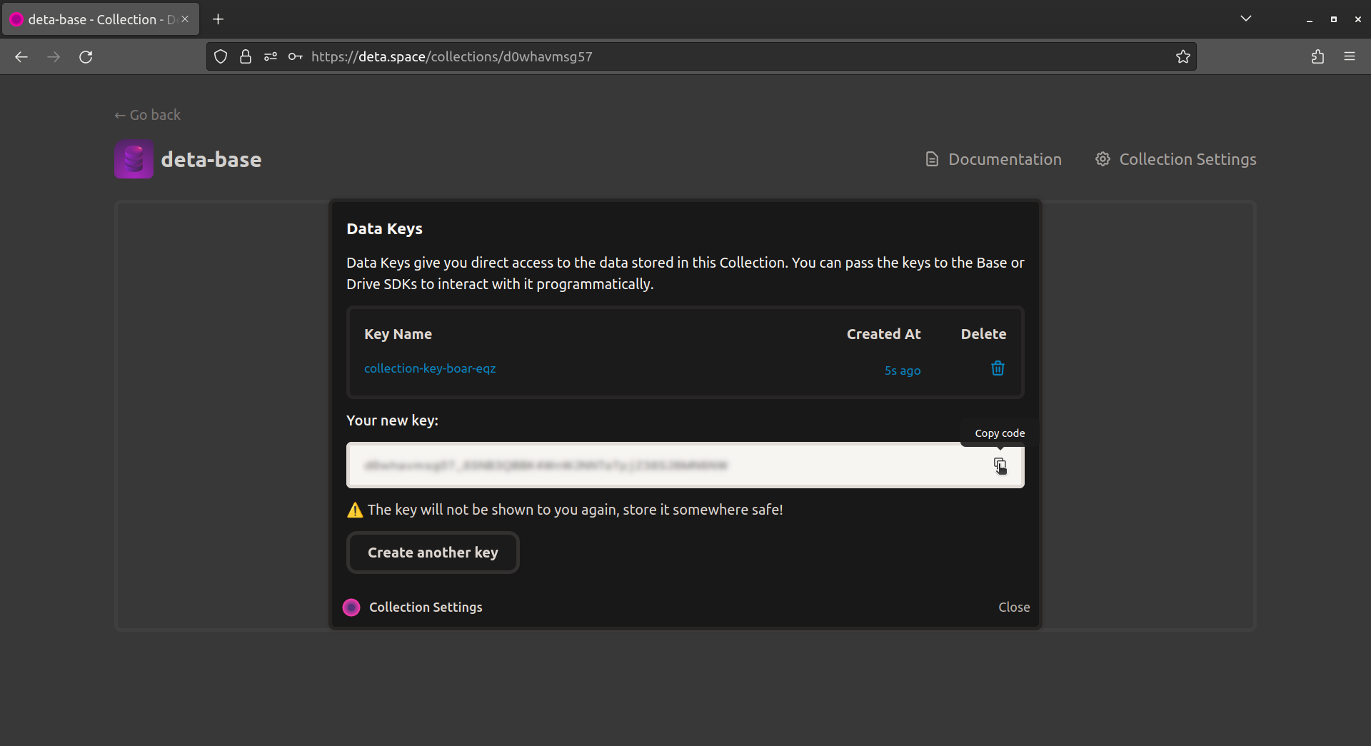Select the collection-key-boar-eqz key name
The width and height of the screenshot is (1371, 746).
click(x=430, y=368)
